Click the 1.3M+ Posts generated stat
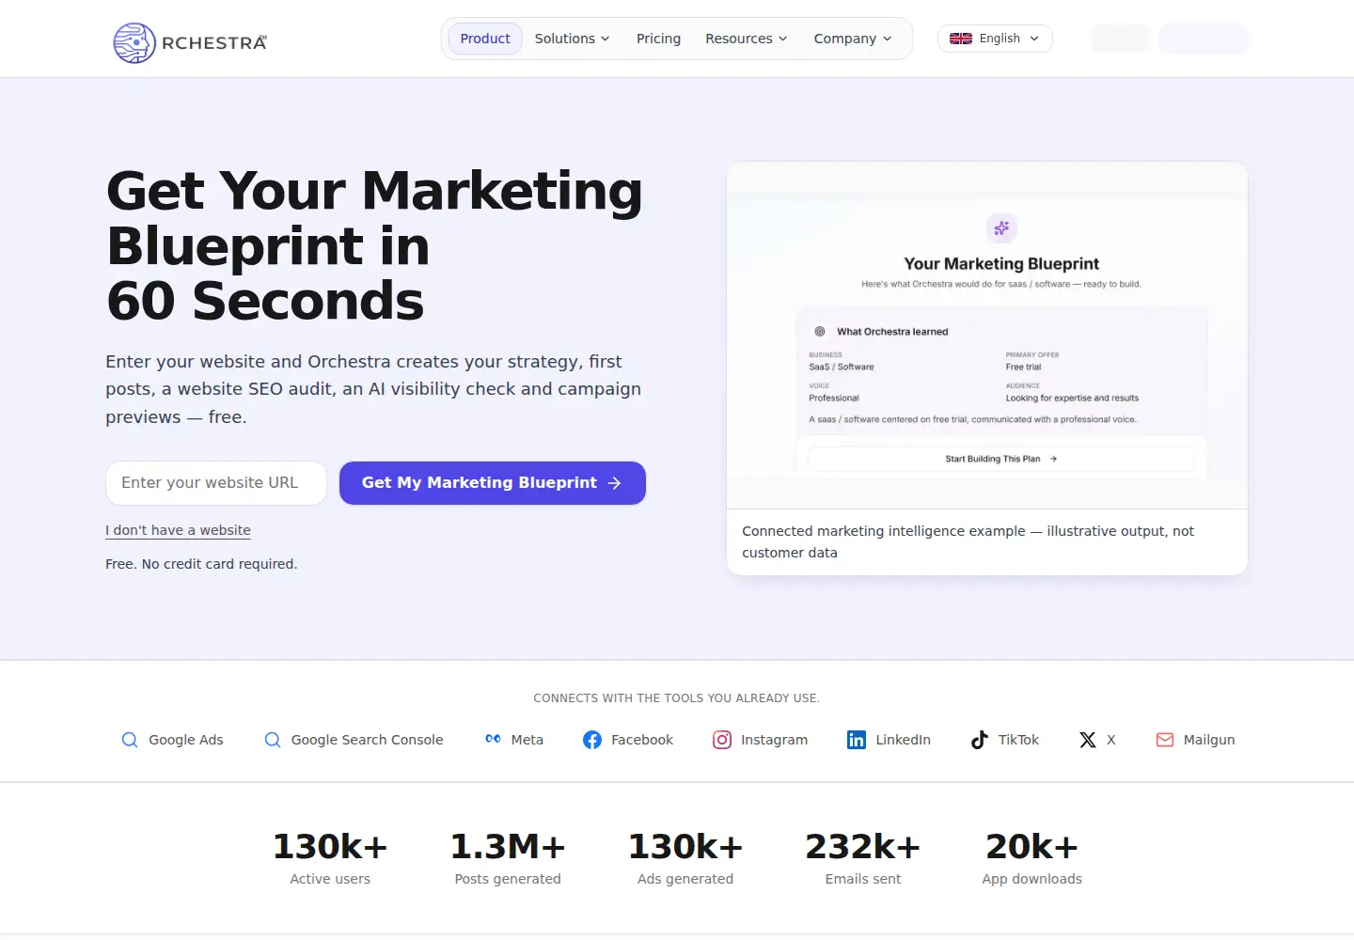The width and height of the screenshot is (1354, 940). point(508,858)
